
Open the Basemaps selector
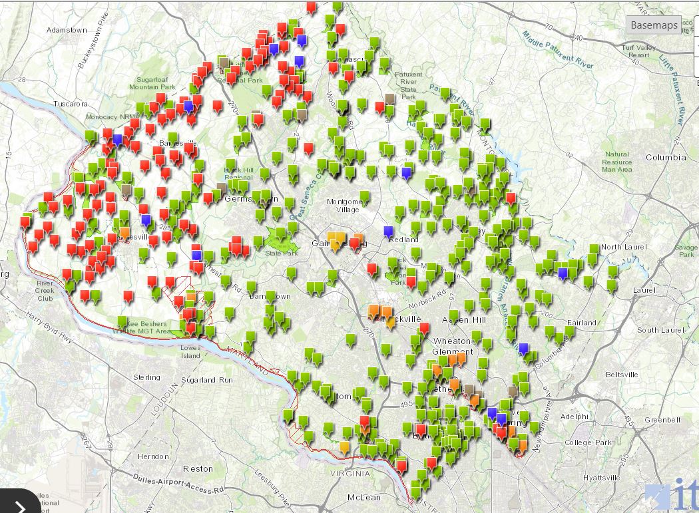pos(654,25)
